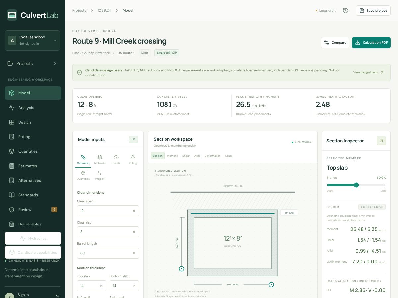398x298 pixels.
Task: Open the settings sliders icon beside Sign in
Action: click(x=57, y=296)
